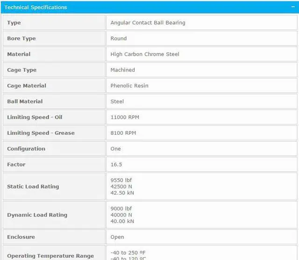Select the One configuration value
Viewport: 299px width, 260px height.
coord(115,149)
